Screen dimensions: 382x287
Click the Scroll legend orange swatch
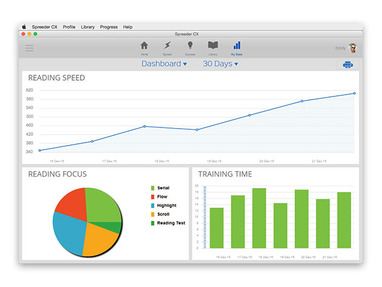[153, 214]
